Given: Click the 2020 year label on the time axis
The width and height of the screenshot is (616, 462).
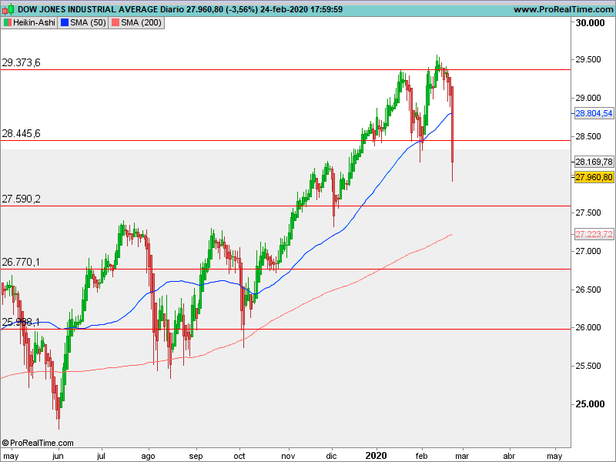Looking at the screenshot, I should click(377, 456).
